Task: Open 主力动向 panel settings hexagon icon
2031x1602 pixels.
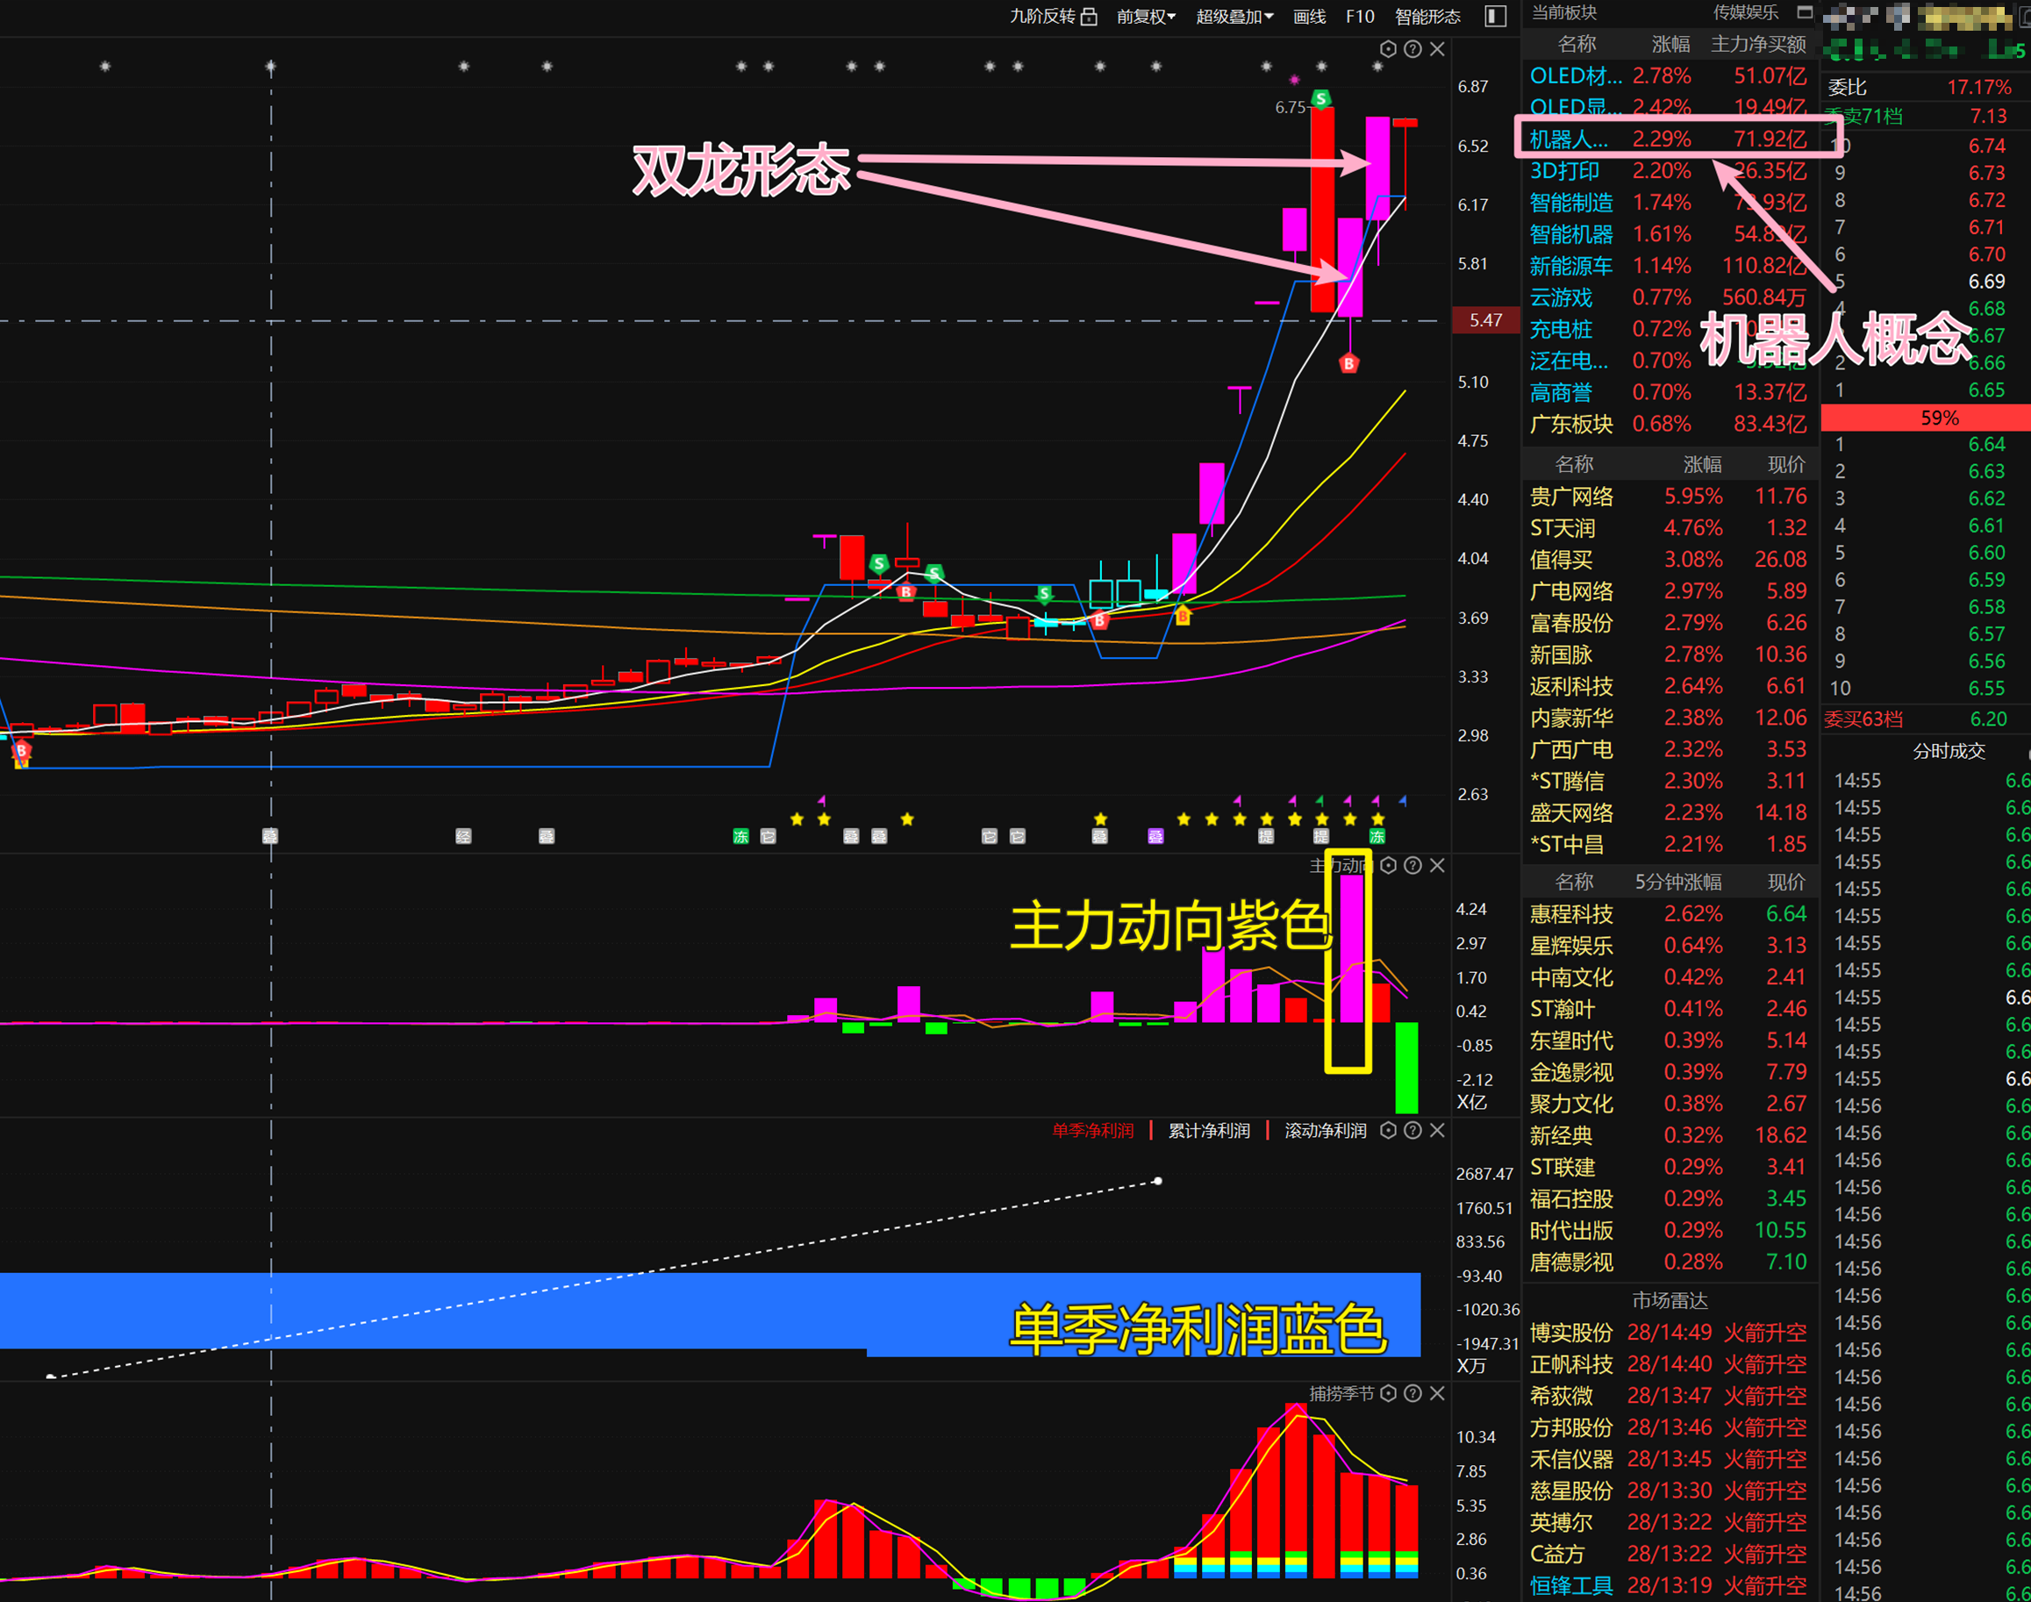Action: point(1389,865)
